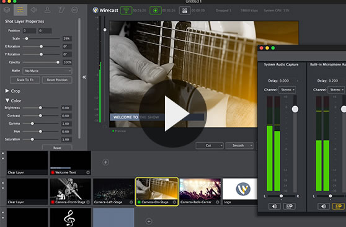Mute System Audio Capture with speaker button
The image size is (346, 227).
pos(275,207)
